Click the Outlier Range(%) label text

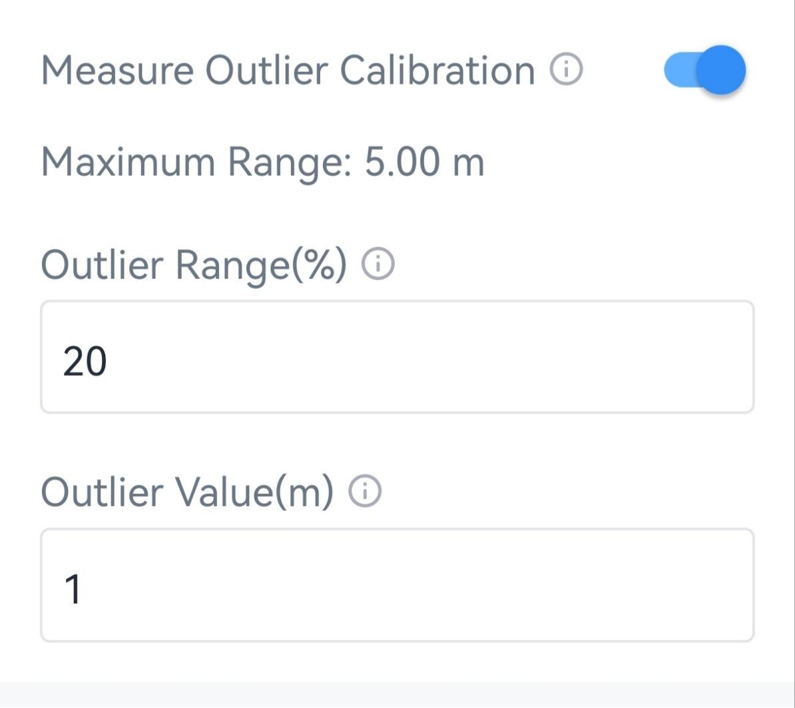point(194,265)
